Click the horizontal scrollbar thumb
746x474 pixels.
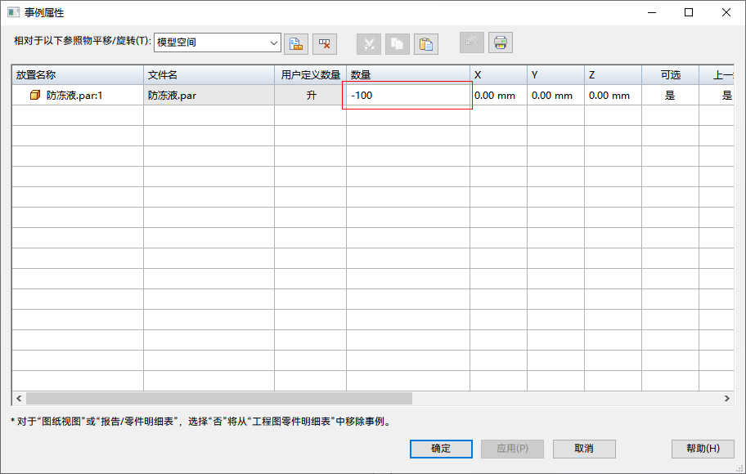coord(219,399)
